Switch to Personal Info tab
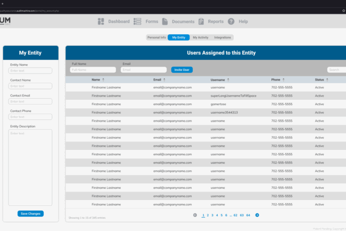 pos(156,37)
